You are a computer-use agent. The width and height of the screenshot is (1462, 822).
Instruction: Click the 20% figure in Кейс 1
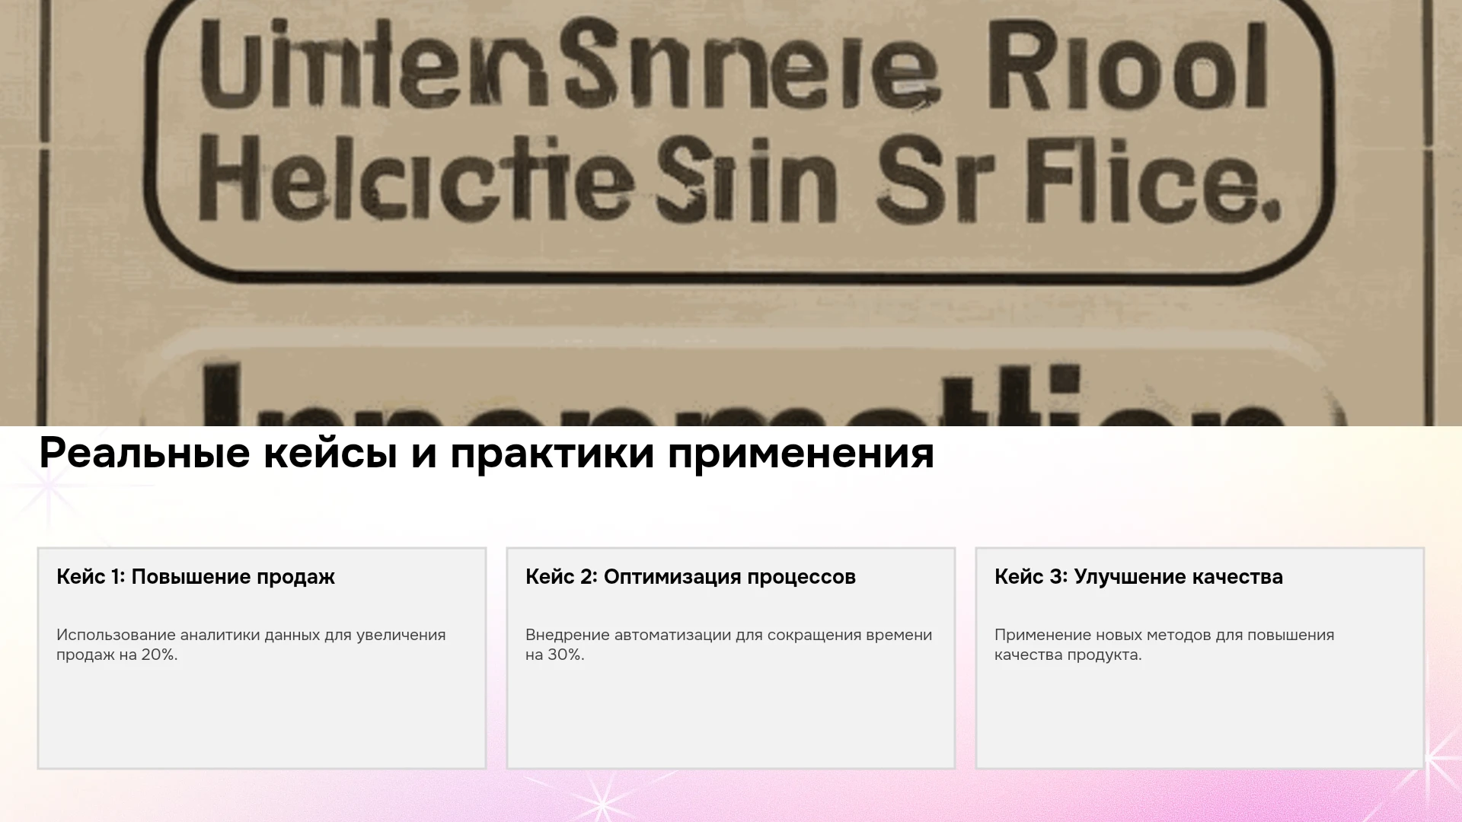pos(158,655)
